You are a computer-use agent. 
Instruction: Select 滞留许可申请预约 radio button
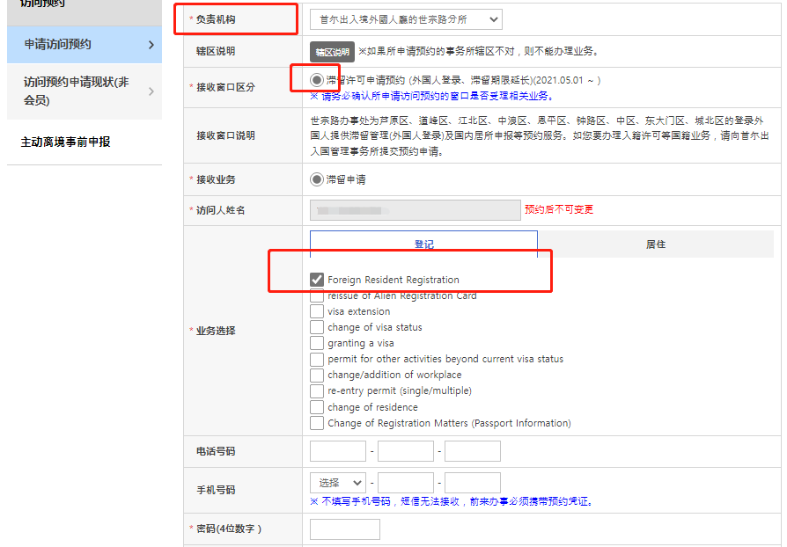(315, 79)
